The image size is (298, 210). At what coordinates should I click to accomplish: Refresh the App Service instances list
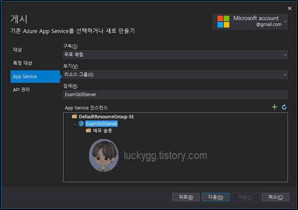pyautogui.click(x=284, y=107)
